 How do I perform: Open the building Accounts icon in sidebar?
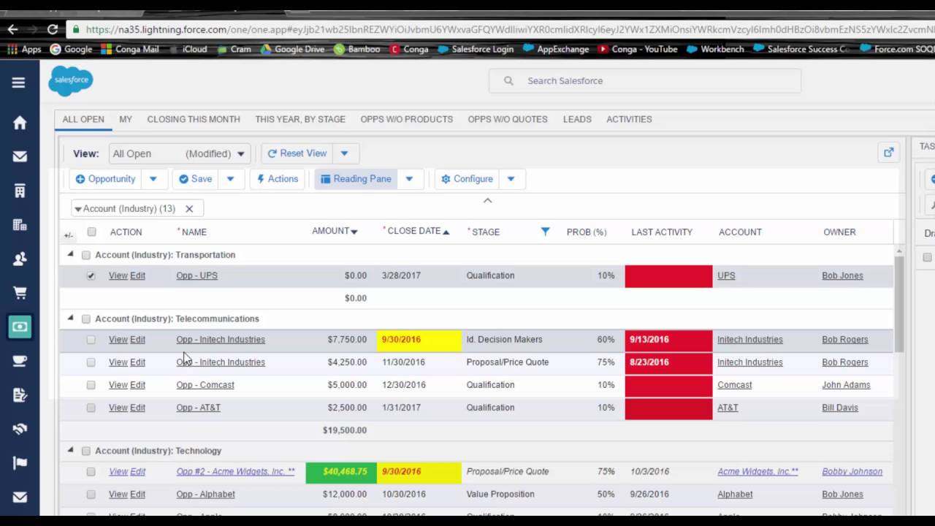(20, 191)
